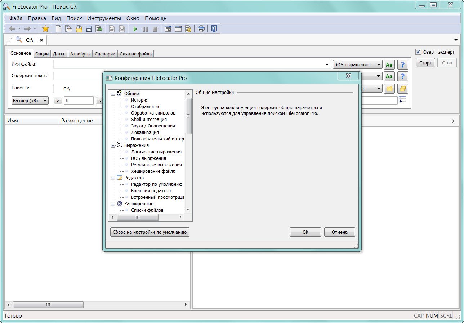Open the Back button history dropdown arrow
Screen dimensions: 464x323
pyautogui.click(x=19, y=29)
